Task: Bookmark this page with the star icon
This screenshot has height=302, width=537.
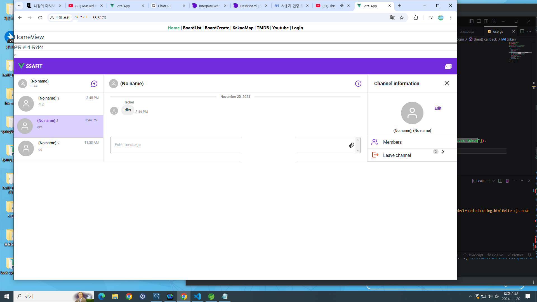Action: (x=402, y=18)
